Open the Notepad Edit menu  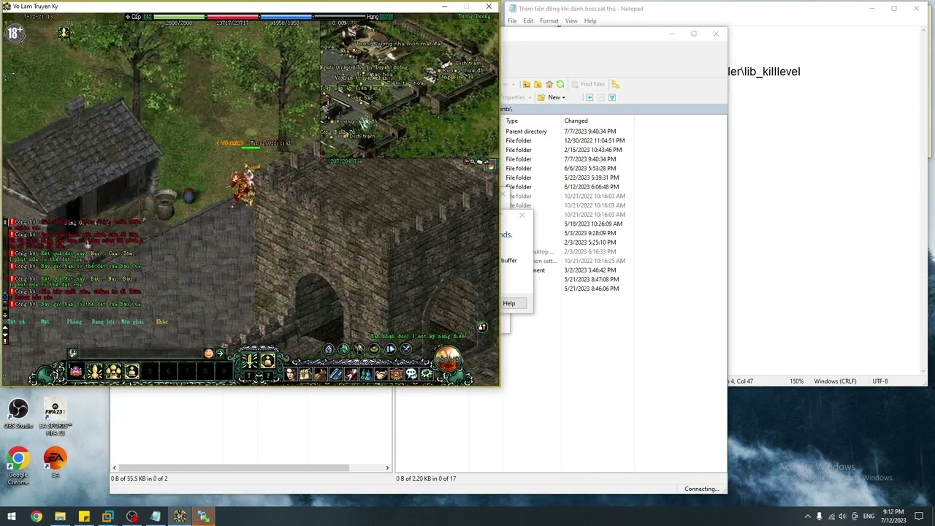pos(528,21)
